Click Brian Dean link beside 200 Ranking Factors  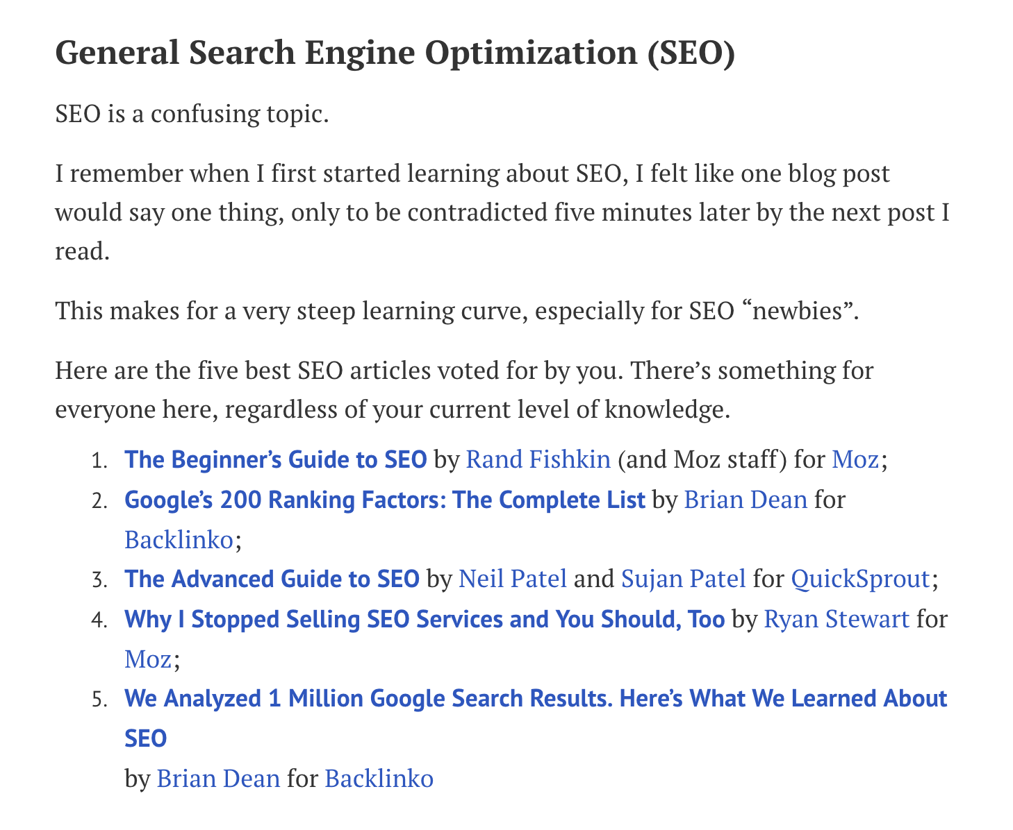tap(746, 500)
